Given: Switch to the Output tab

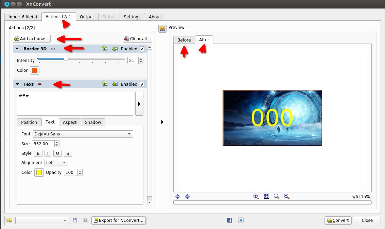Looking at the screenshot, I should point(87,17).
